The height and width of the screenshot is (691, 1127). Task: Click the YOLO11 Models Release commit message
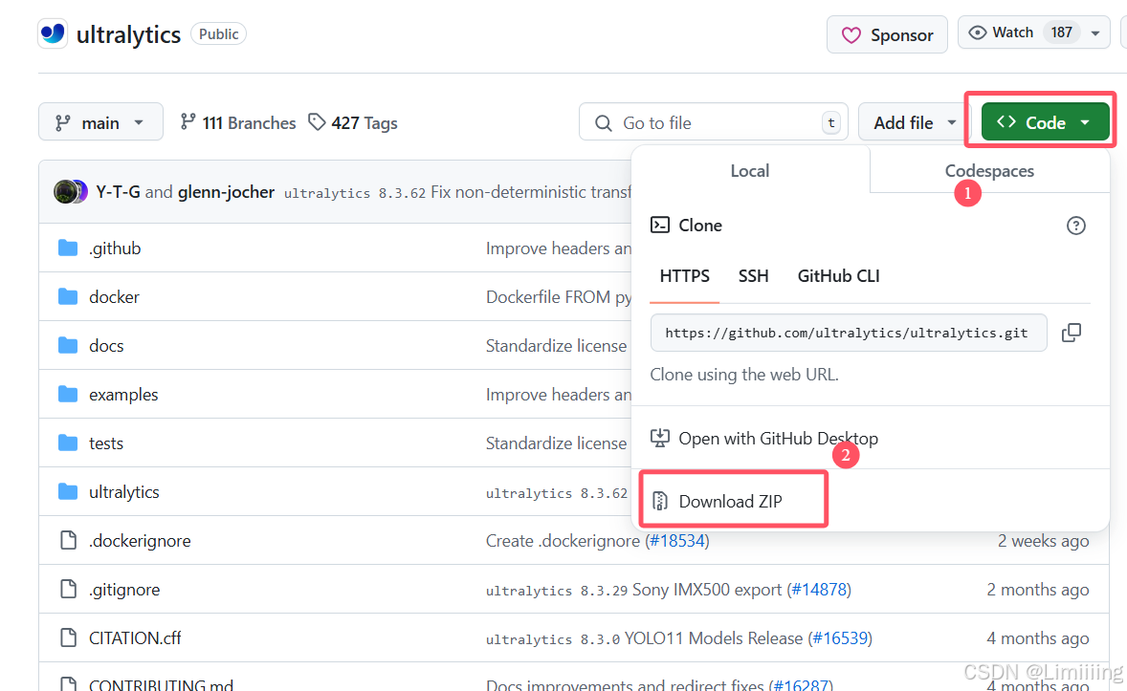coord(713,638)
